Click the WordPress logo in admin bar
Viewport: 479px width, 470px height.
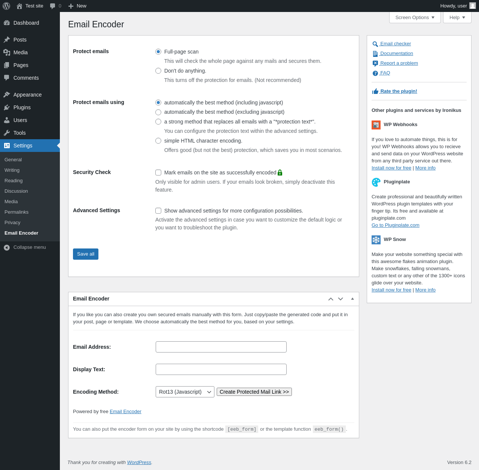6,6
